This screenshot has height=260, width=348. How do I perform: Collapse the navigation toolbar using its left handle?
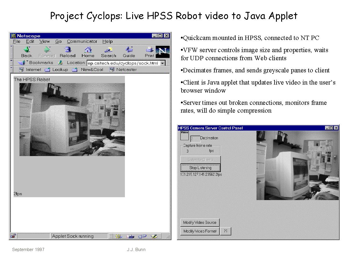(x=12, y=52)
